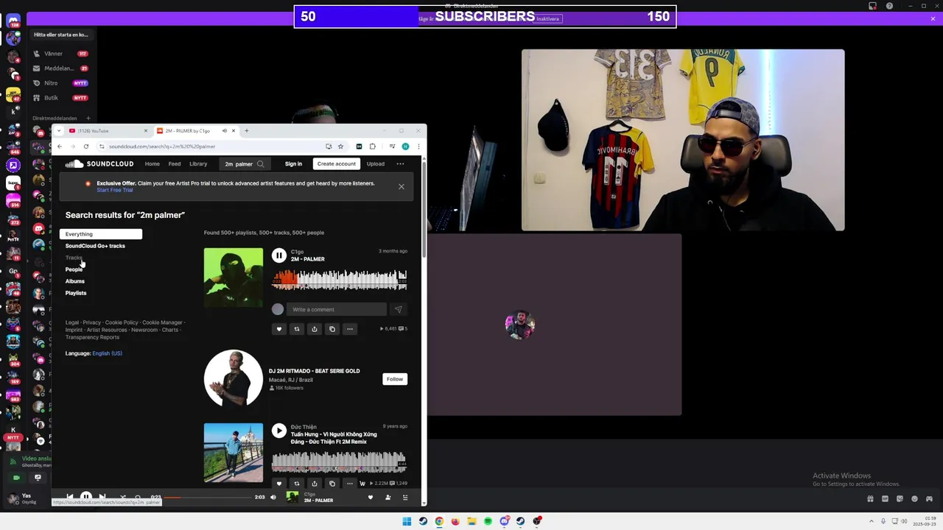Image resolution: width=943 pixels, height=530 pixels.
Task: Follow the artist from the player bar
Action: pos(388,498)
